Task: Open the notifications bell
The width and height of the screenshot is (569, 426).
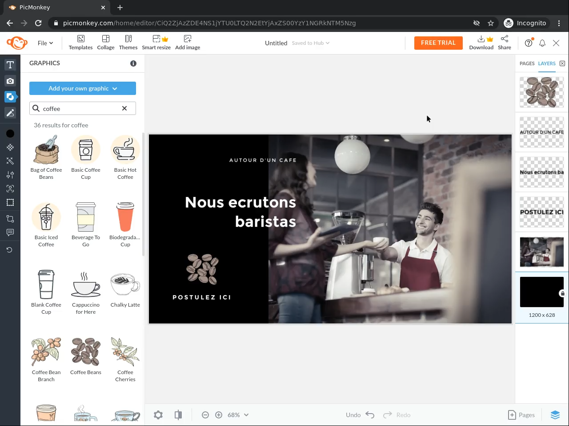Action: tap(542, 43)
